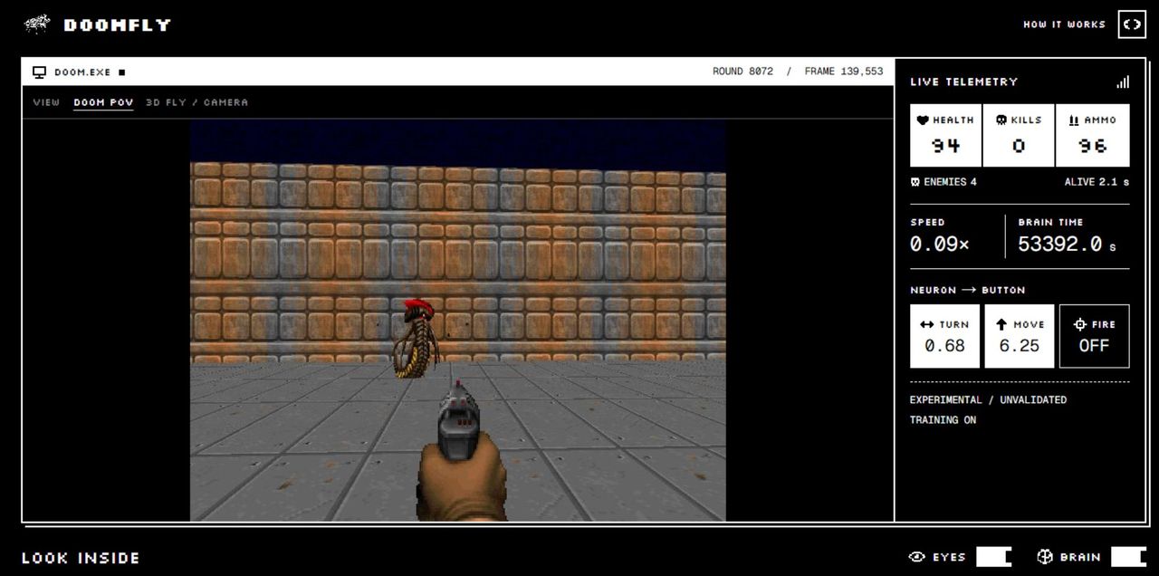The image size is (1159, 576).
Task: Toggle the Eyes switch
Action: click(993, 557)
